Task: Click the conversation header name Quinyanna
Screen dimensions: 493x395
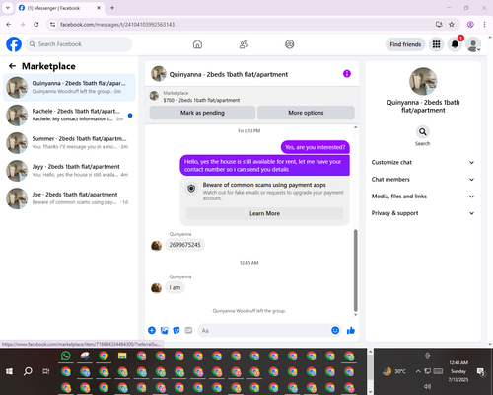Action: point(229,75)
